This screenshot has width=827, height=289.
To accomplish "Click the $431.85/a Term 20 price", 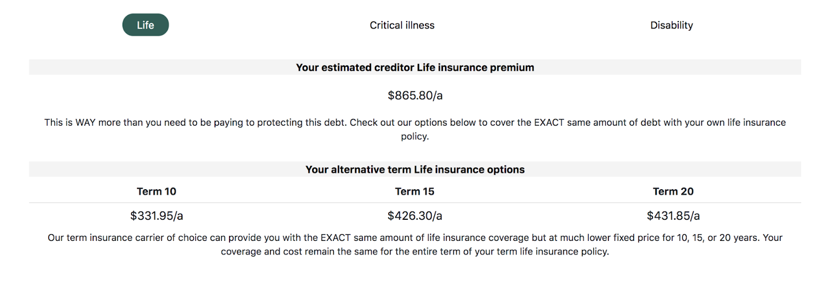I will click(673, 216).
